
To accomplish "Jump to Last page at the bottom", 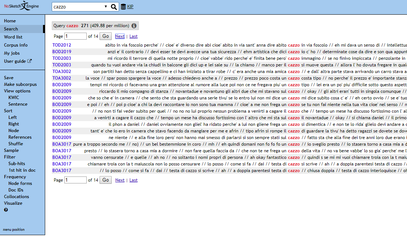I will (x=134, y=180).
